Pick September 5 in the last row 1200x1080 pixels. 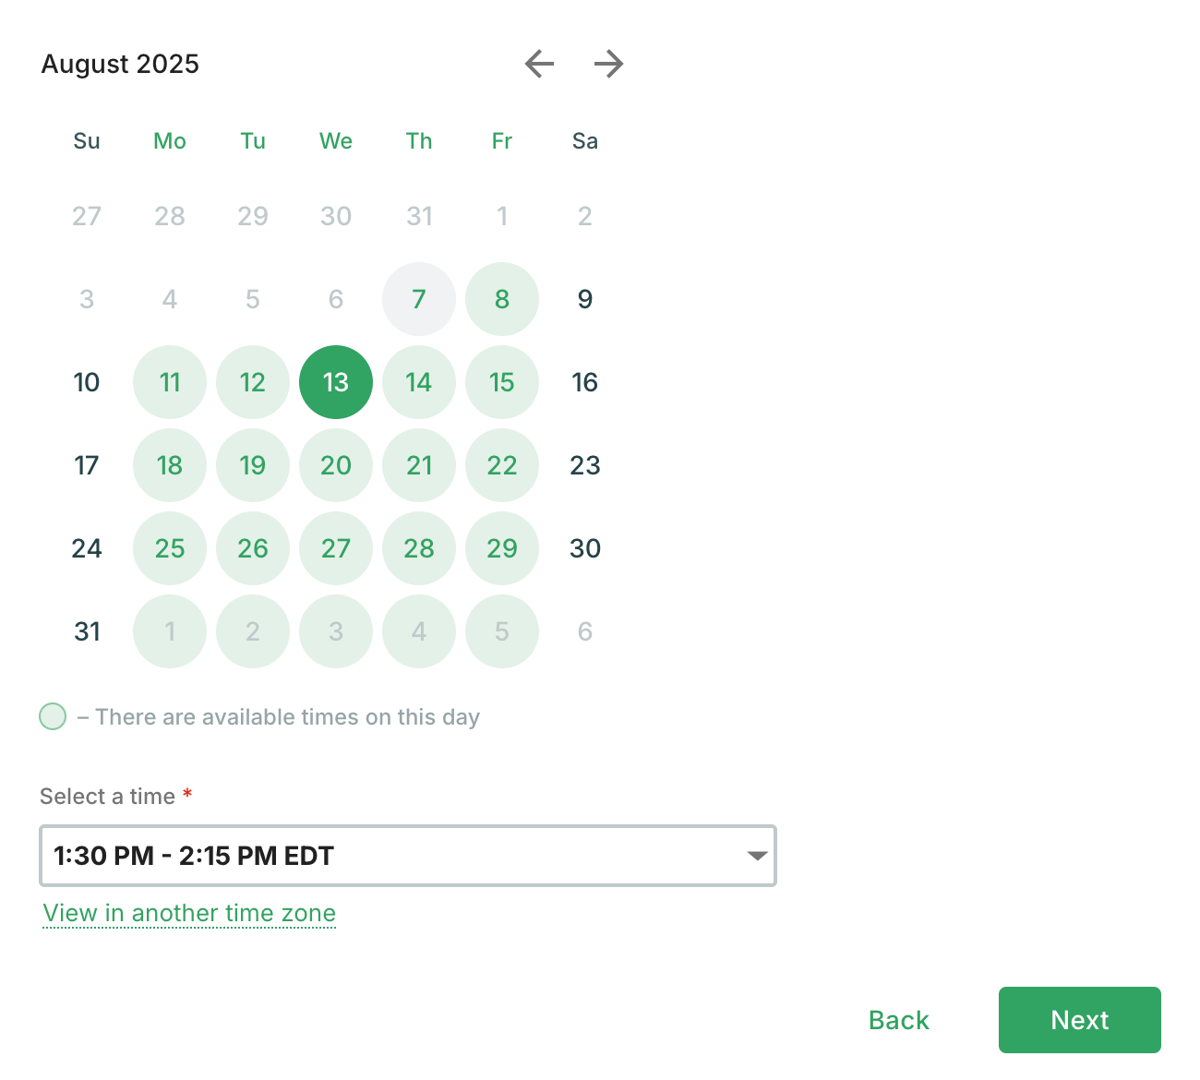coord(502,631)
